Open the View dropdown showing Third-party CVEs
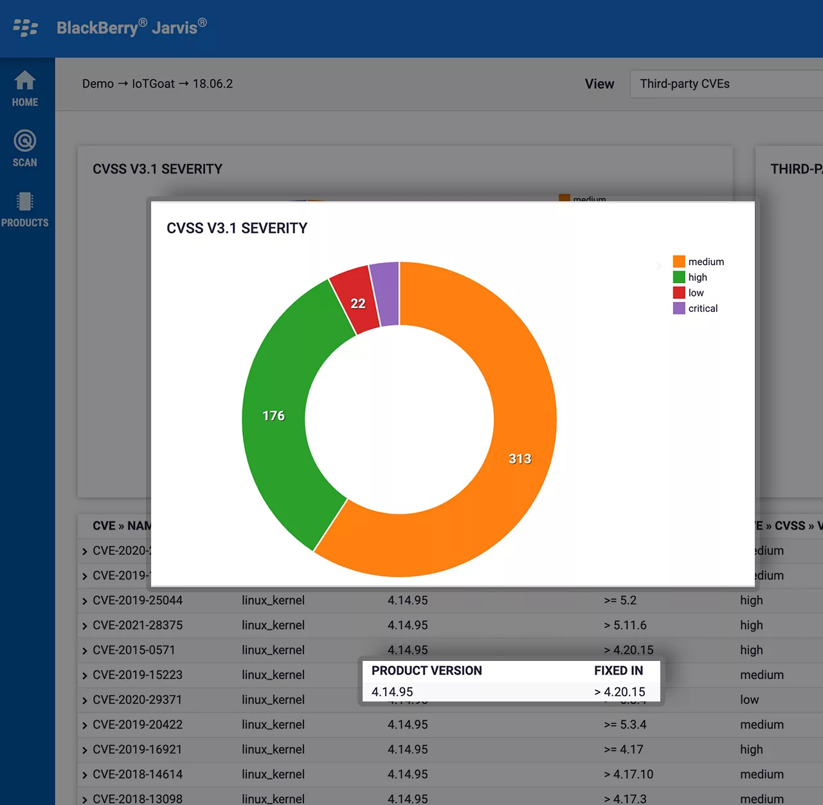823x805 pixels. (x=727, y=84)
